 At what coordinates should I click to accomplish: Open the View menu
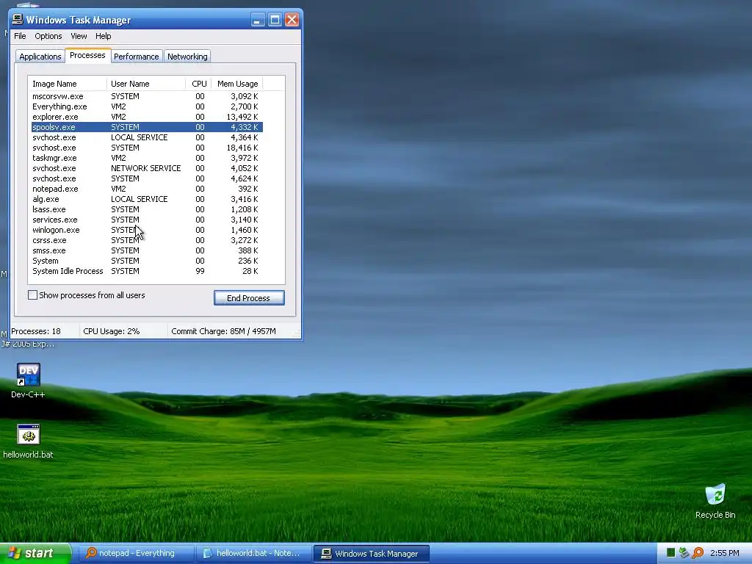(x=79, y=36)
